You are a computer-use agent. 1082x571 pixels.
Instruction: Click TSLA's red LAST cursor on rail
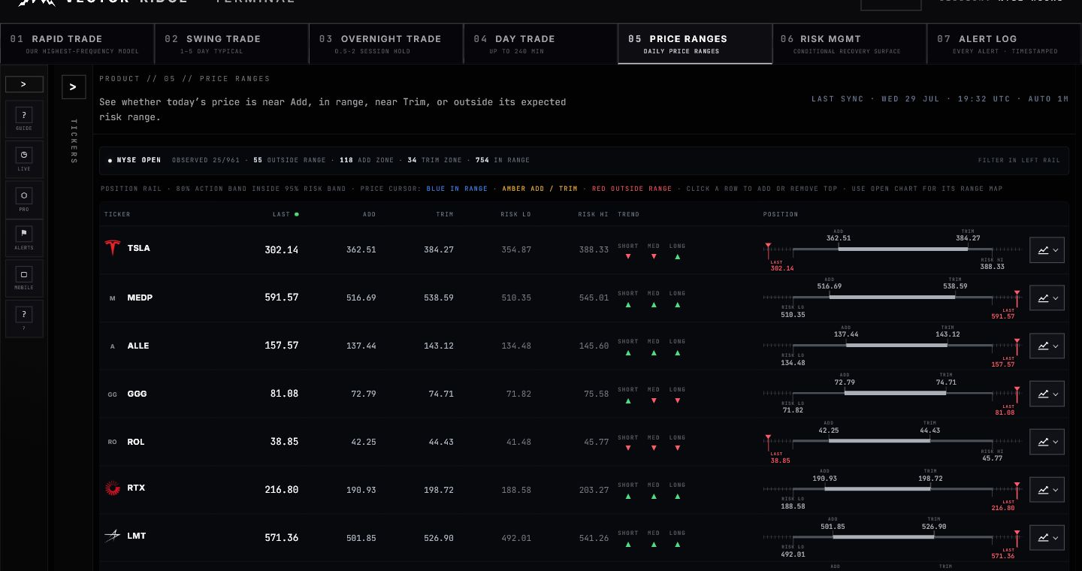768,249
